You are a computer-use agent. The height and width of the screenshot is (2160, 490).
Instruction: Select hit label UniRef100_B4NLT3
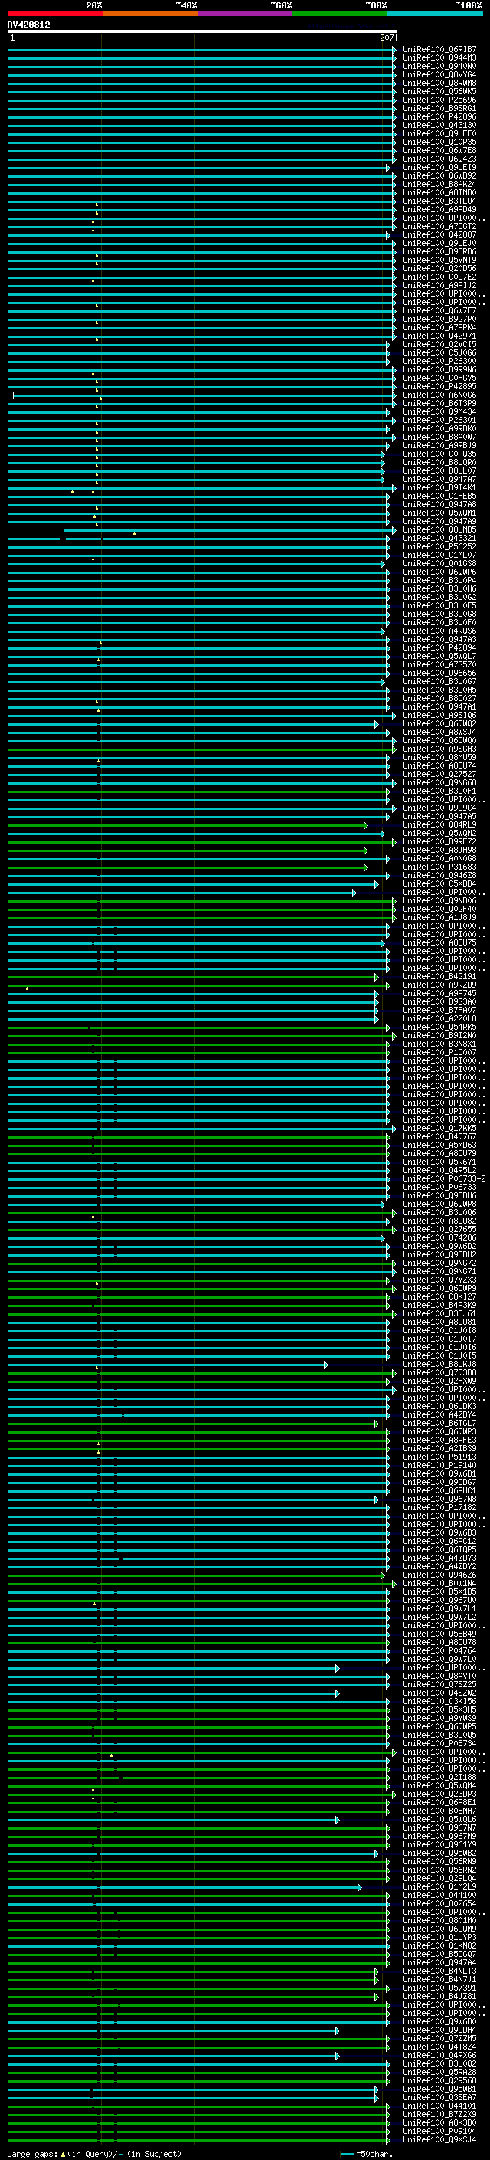(439, 1972)
